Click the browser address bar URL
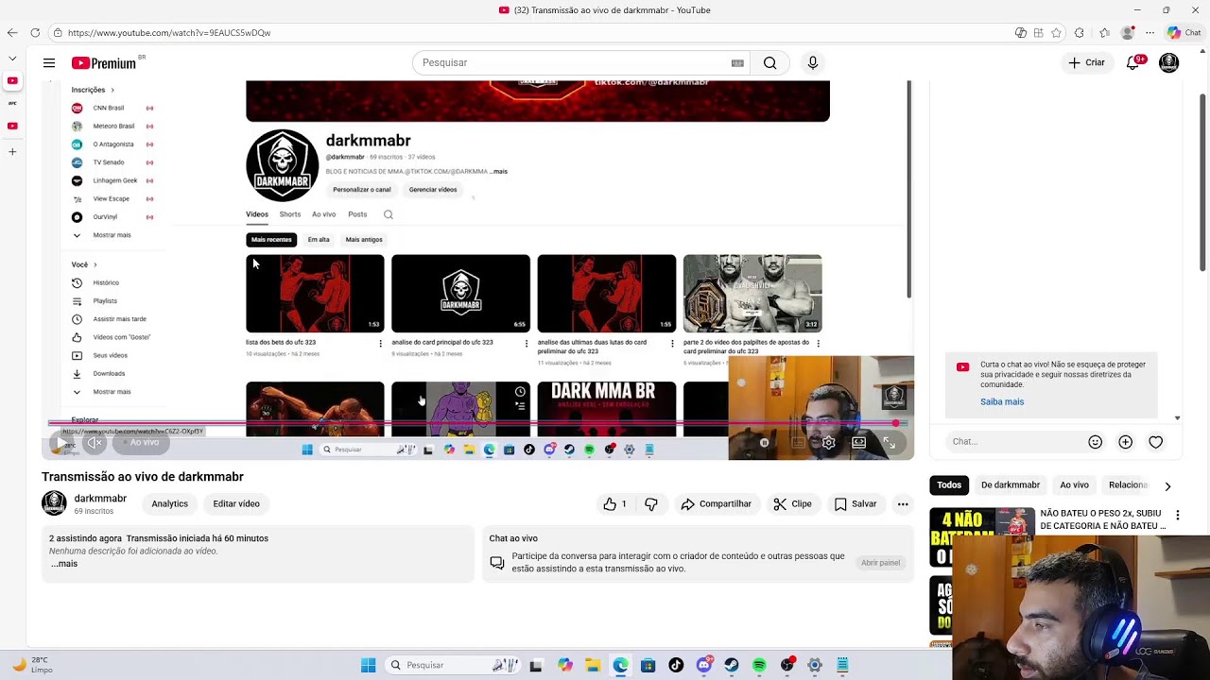The height and width of the screenshot is (680, 1210). tap(169, 33)
